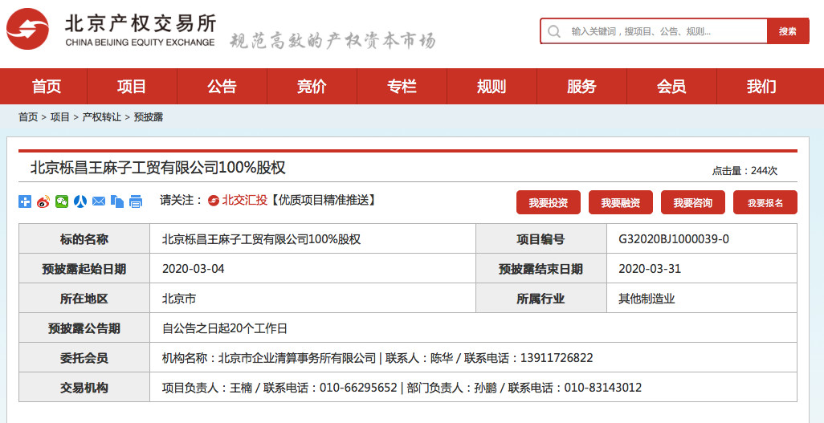Click the Beijing Equity Exchange logo
This screenshot has width=824, height=423.
111,30
